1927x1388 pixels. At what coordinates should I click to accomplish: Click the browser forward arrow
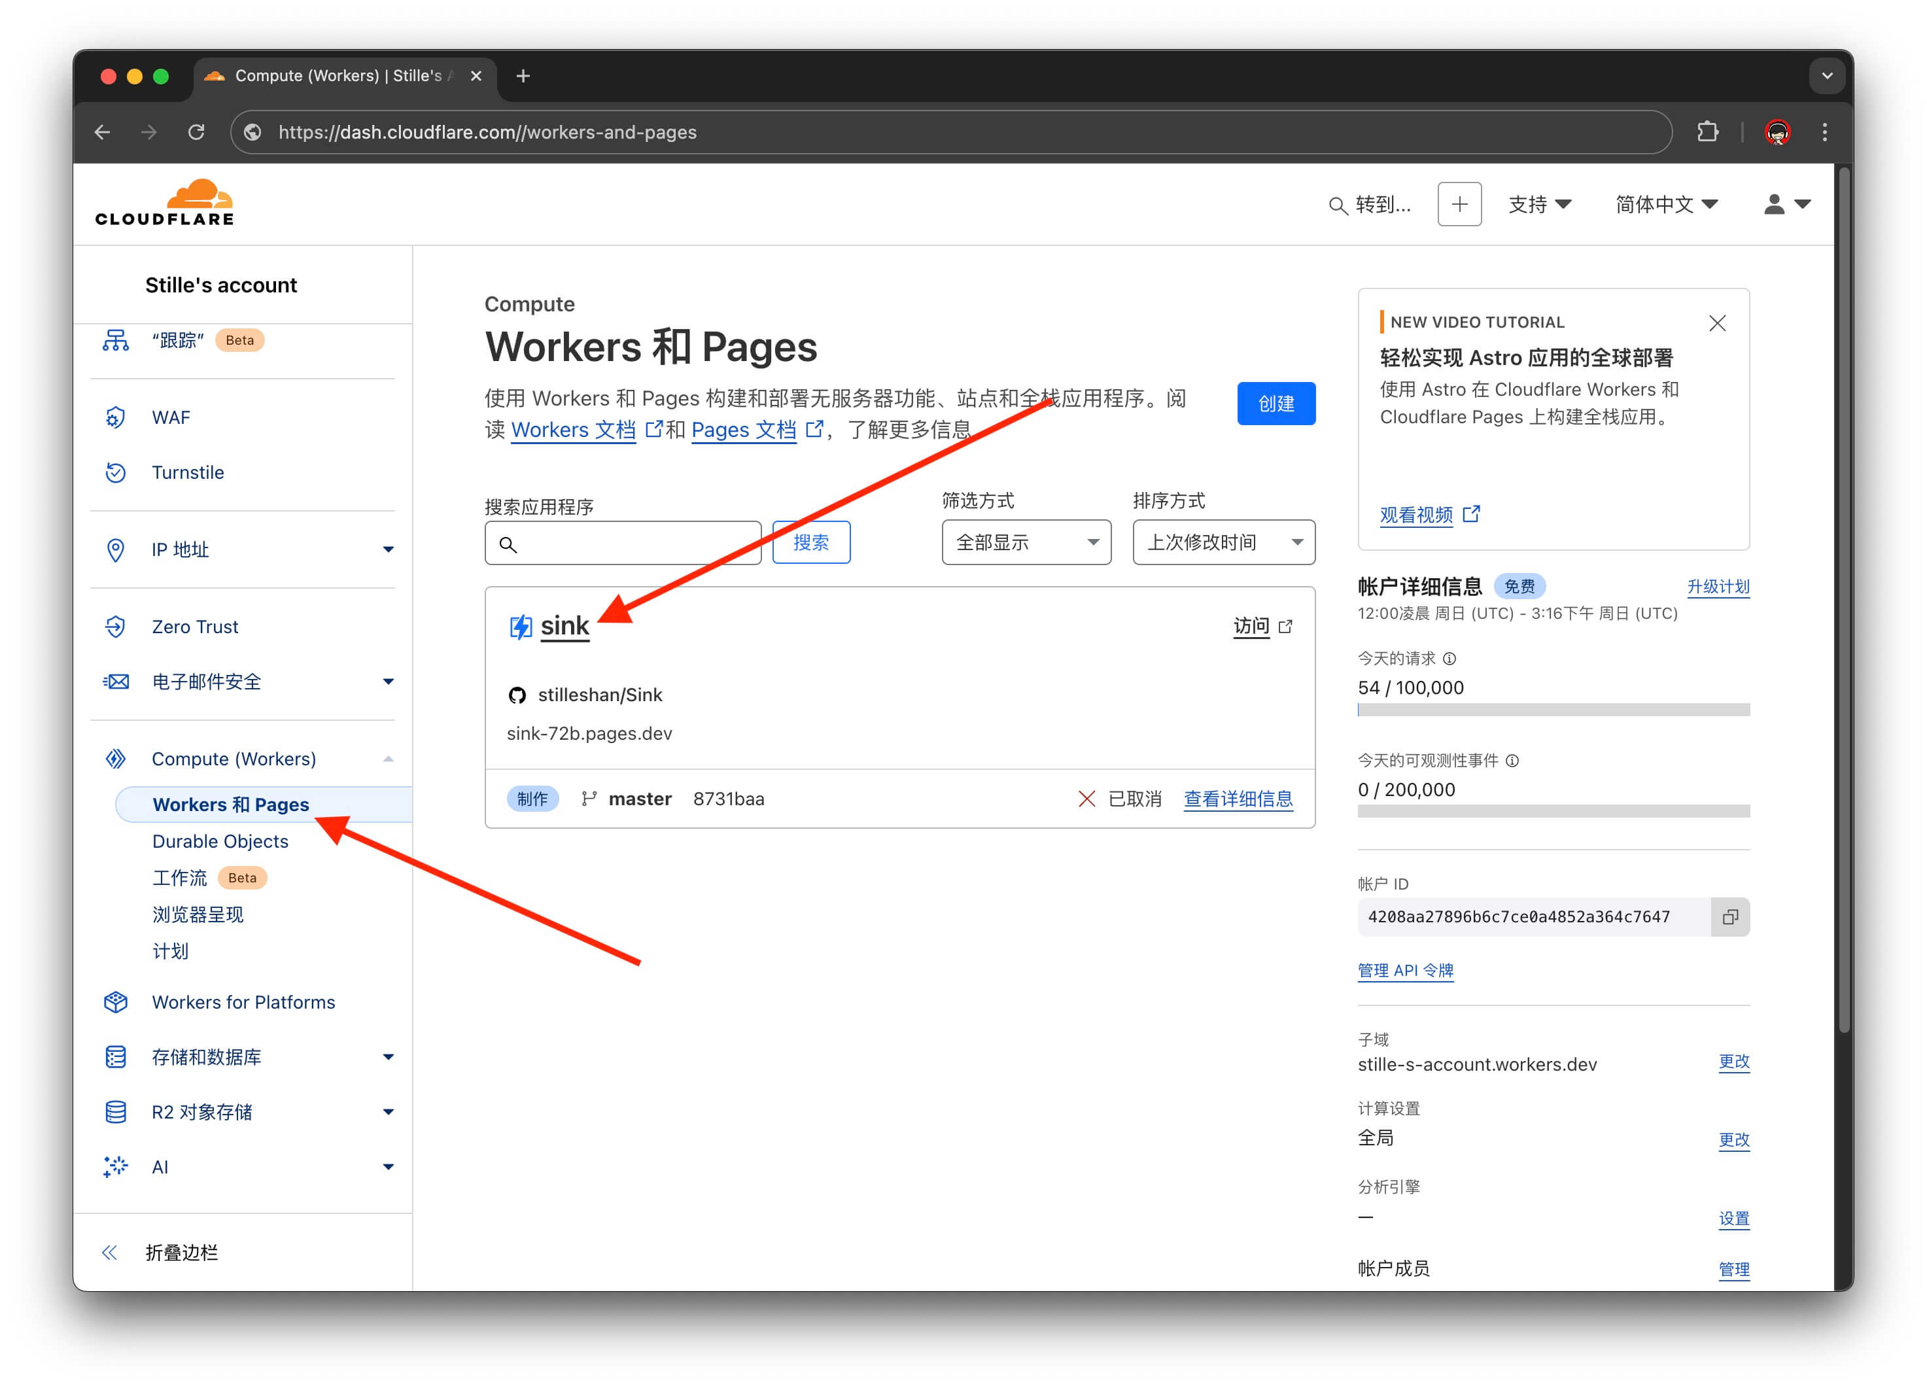pos(148,133)
